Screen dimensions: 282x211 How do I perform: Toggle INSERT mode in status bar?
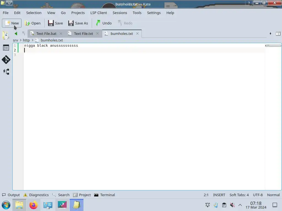pyautogui.click(x=219, y=195)
